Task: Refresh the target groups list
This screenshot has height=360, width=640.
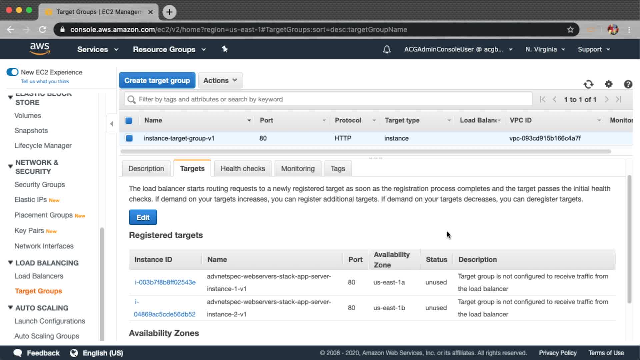Action: click(588, 84)
